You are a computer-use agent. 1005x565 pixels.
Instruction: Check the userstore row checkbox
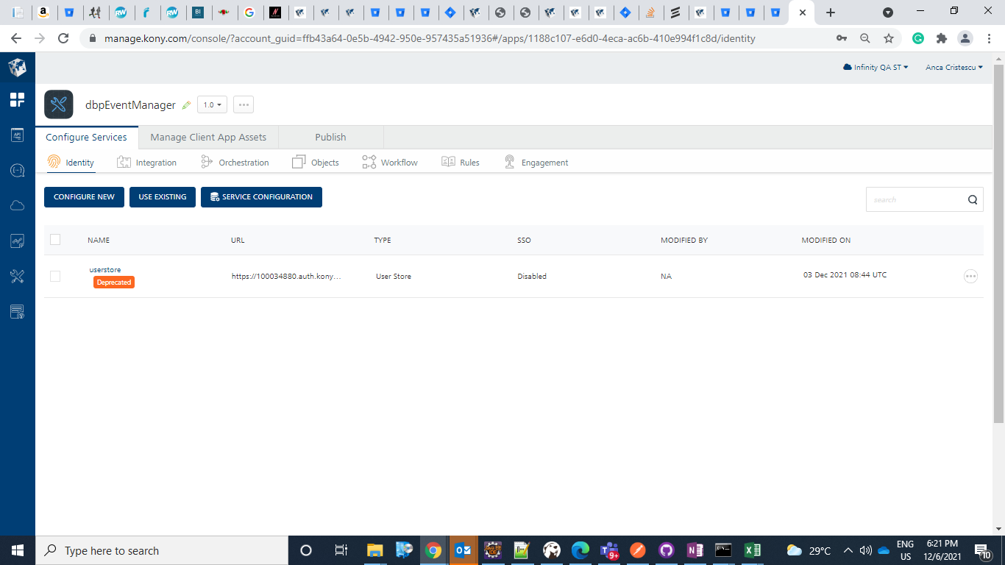55,276
